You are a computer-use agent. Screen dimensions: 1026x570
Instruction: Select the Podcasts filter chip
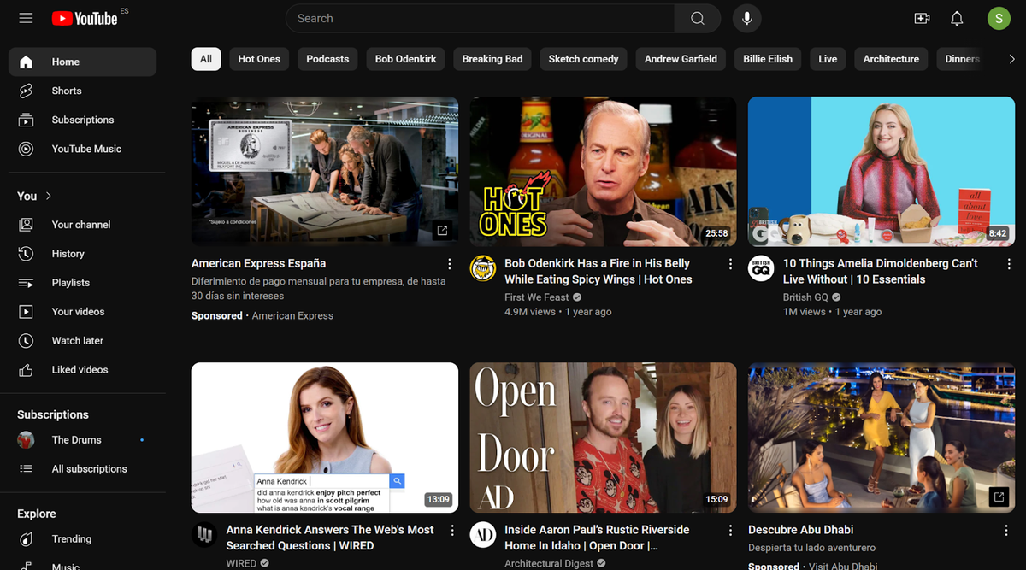tap(327, 59)
